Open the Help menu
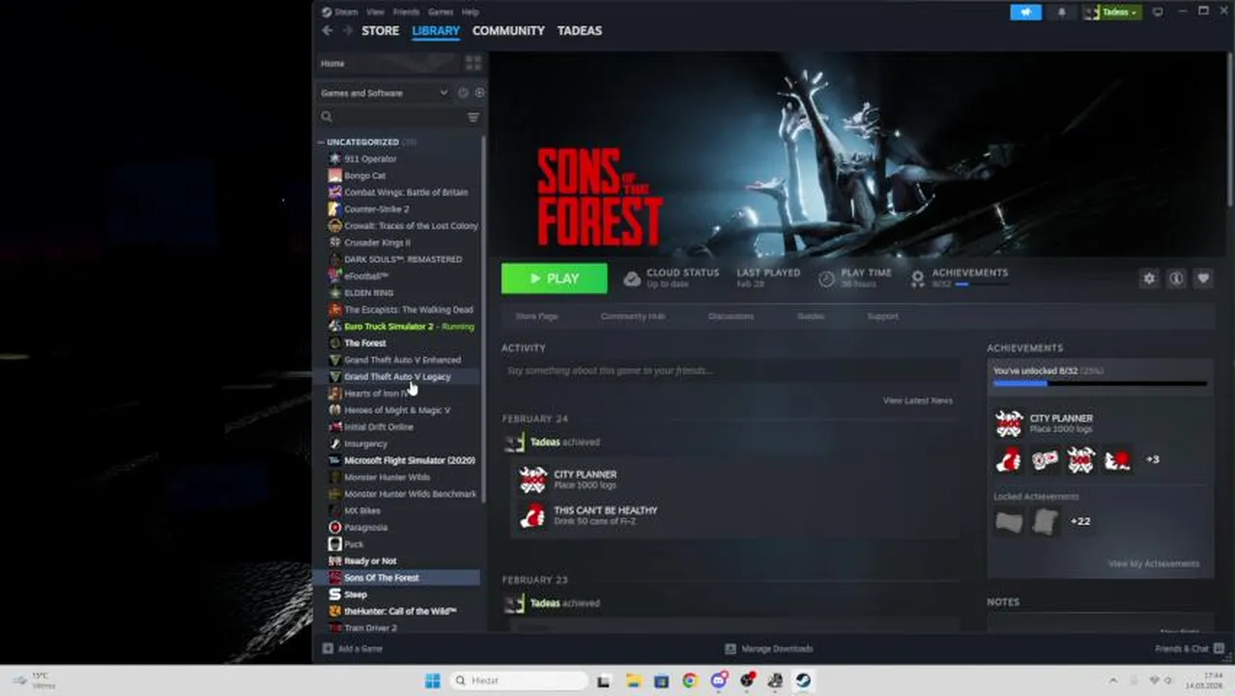The width and height of the screenshot is (1235, 696). (x=471, y=12)
